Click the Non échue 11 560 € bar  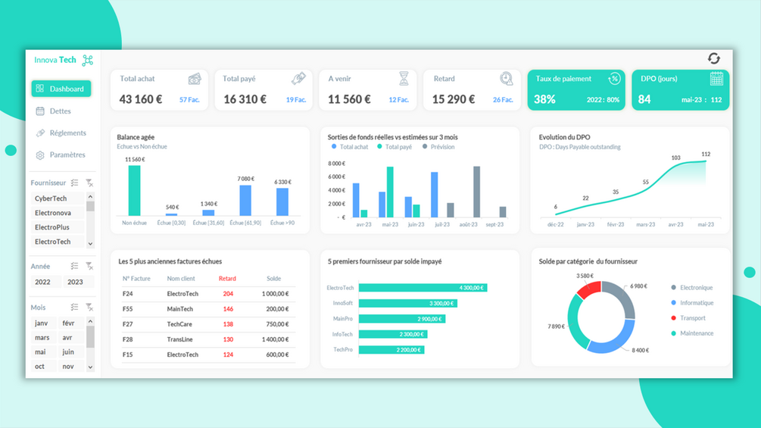(x=135, y=191)
